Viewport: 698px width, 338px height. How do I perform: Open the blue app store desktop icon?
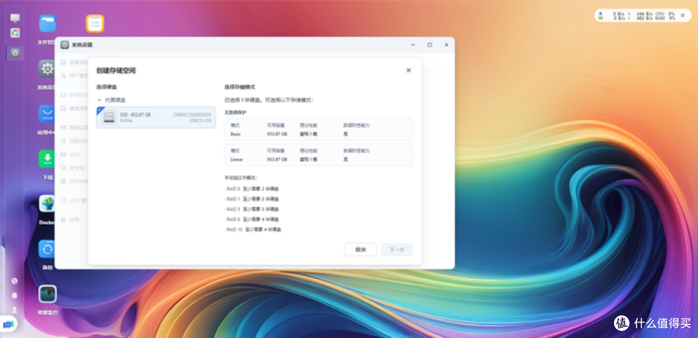click(47, 114)
